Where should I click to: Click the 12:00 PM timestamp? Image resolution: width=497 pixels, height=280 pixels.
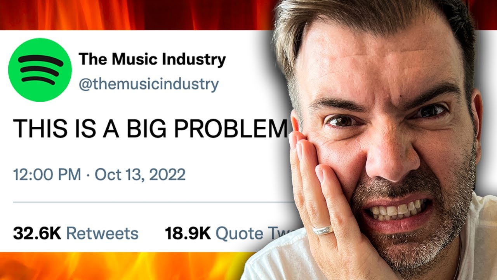(47, 175)
